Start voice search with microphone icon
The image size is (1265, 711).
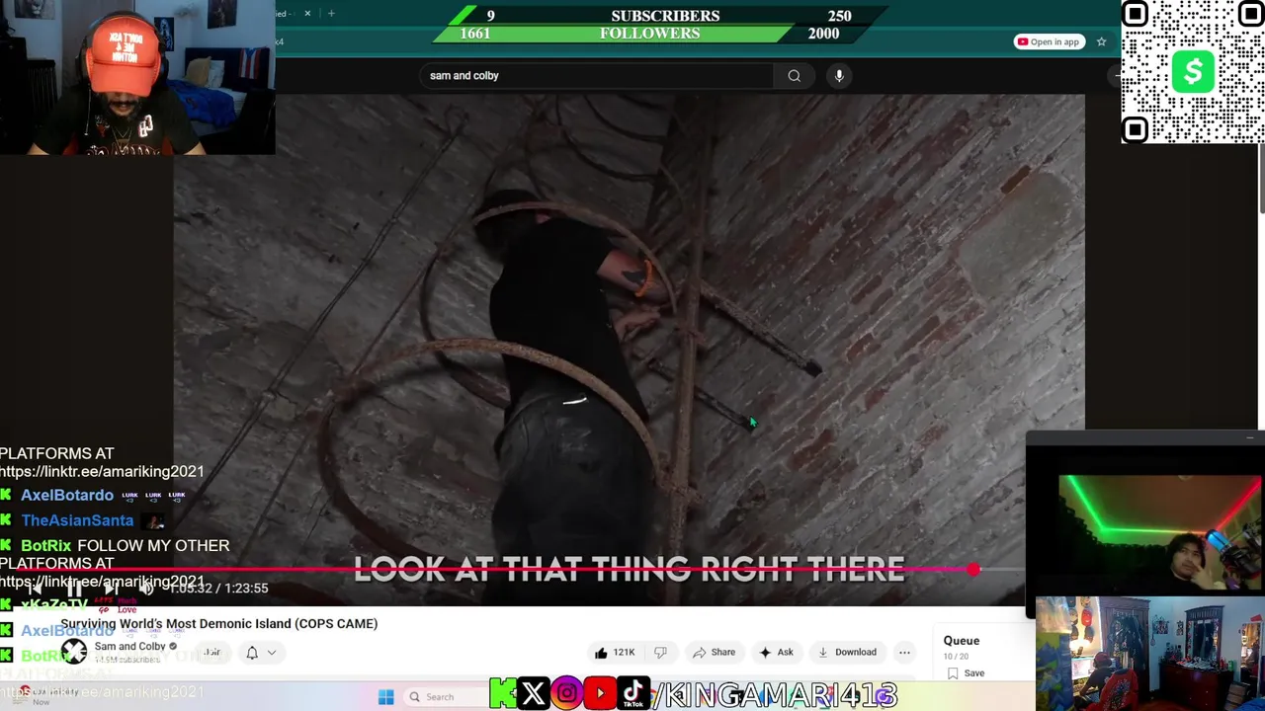(x=839, y=76)
